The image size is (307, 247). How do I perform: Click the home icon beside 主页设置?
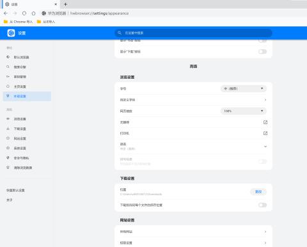[x=8, y=86]
